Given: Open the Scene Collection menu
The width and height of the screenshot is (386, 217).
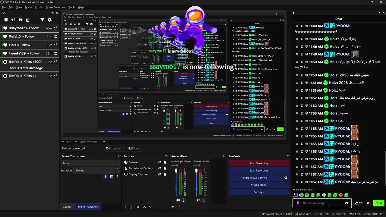Looking at the screenshot, I should pyautogui.click(x=55, y=7).
